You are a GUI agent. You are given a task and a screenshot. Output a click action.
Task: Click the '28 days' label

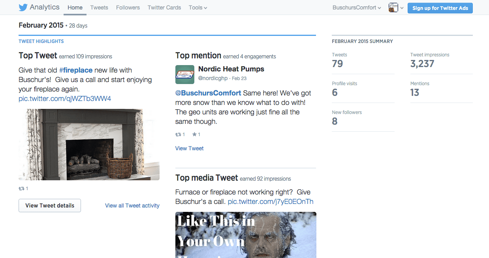78,26
